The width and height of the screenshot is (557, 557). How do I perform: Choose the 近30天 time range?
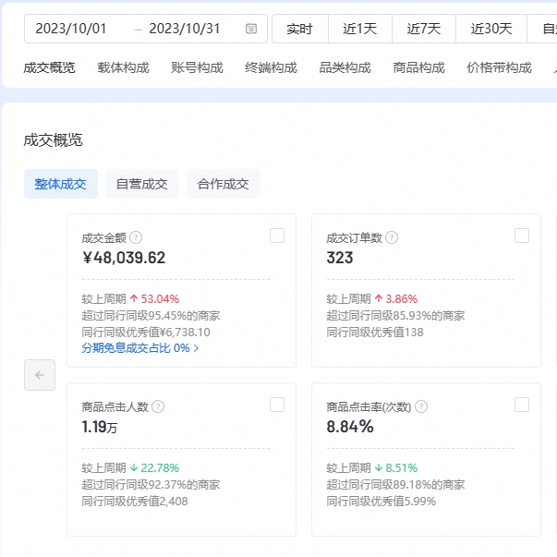pos(491,29)
